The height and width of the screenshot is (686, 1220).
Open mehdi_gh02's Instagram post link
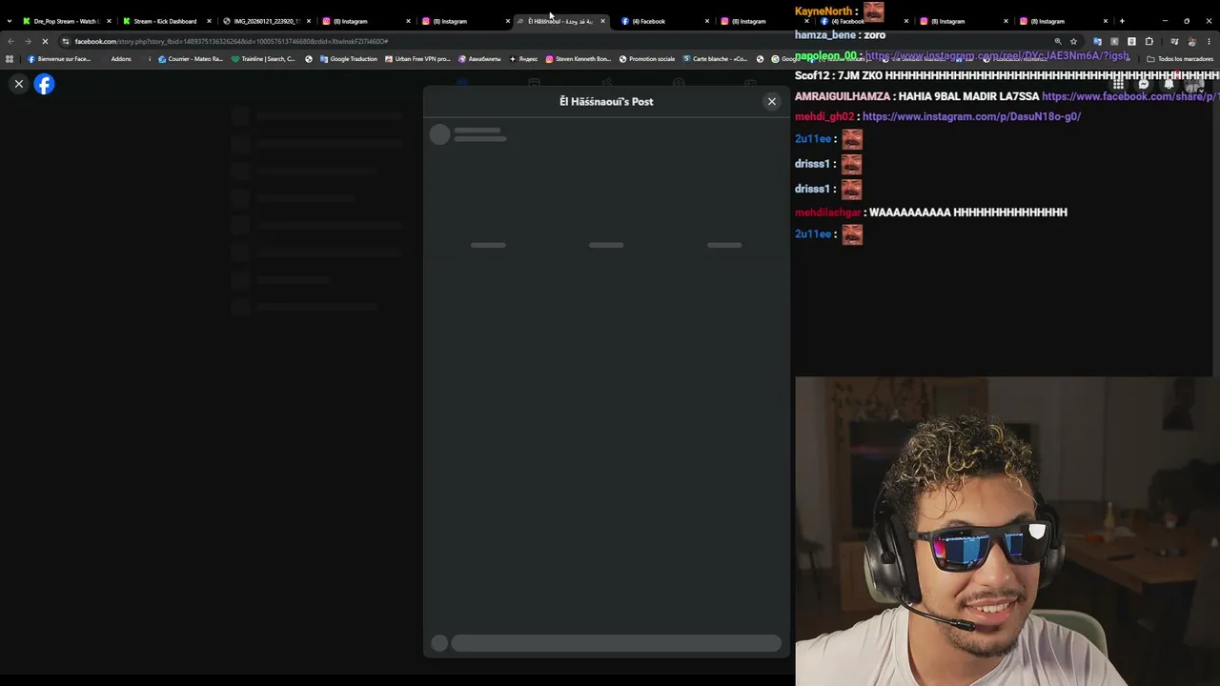(971, 116)
